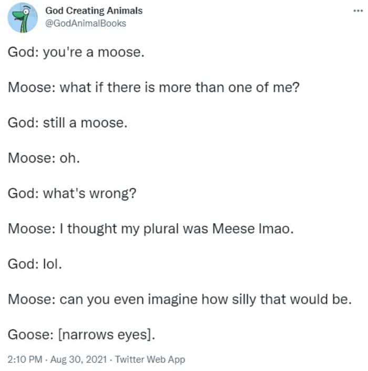Viewport: 368px width, 371px height.
Task: Click the line "God: what's wrong?"
Action: (72, 192)
